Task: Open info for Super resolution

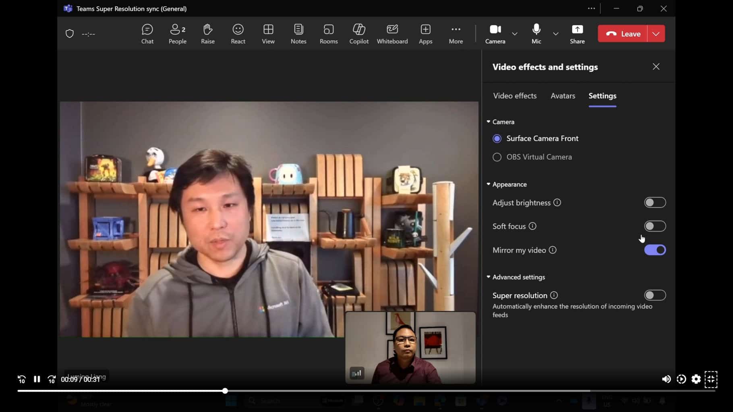Action: [554, 295]
